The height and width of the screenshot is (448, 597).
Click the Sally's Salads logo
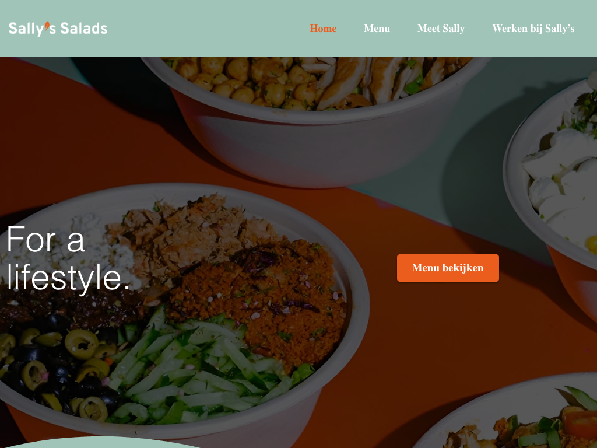pos(58,29)
